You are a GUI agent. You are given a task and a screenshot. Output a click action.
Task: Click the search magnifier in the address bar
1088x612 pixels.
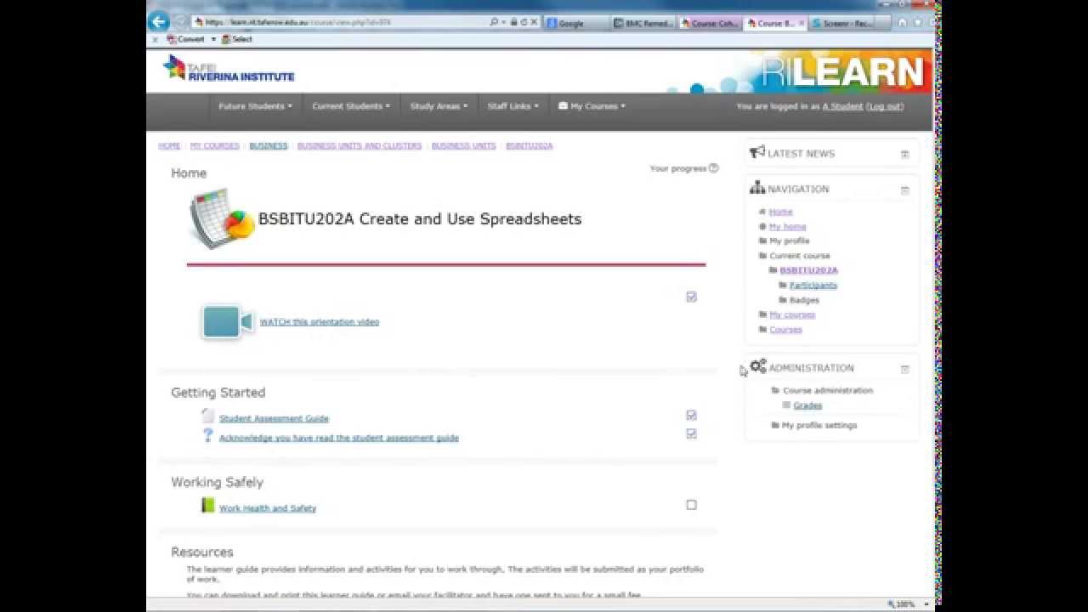coord(494,23)
